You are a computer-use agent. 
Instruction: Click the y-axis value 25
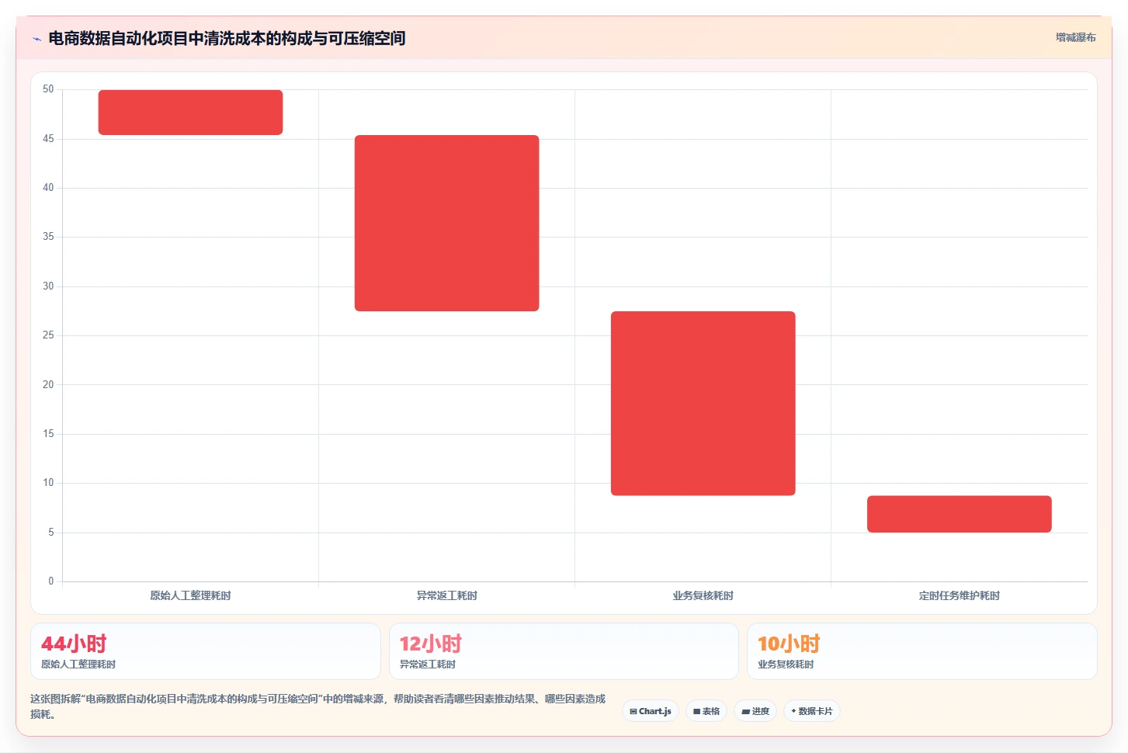pos(48,335)
